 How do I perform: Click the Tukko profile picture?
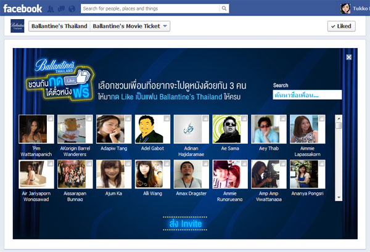pos(345,9)
